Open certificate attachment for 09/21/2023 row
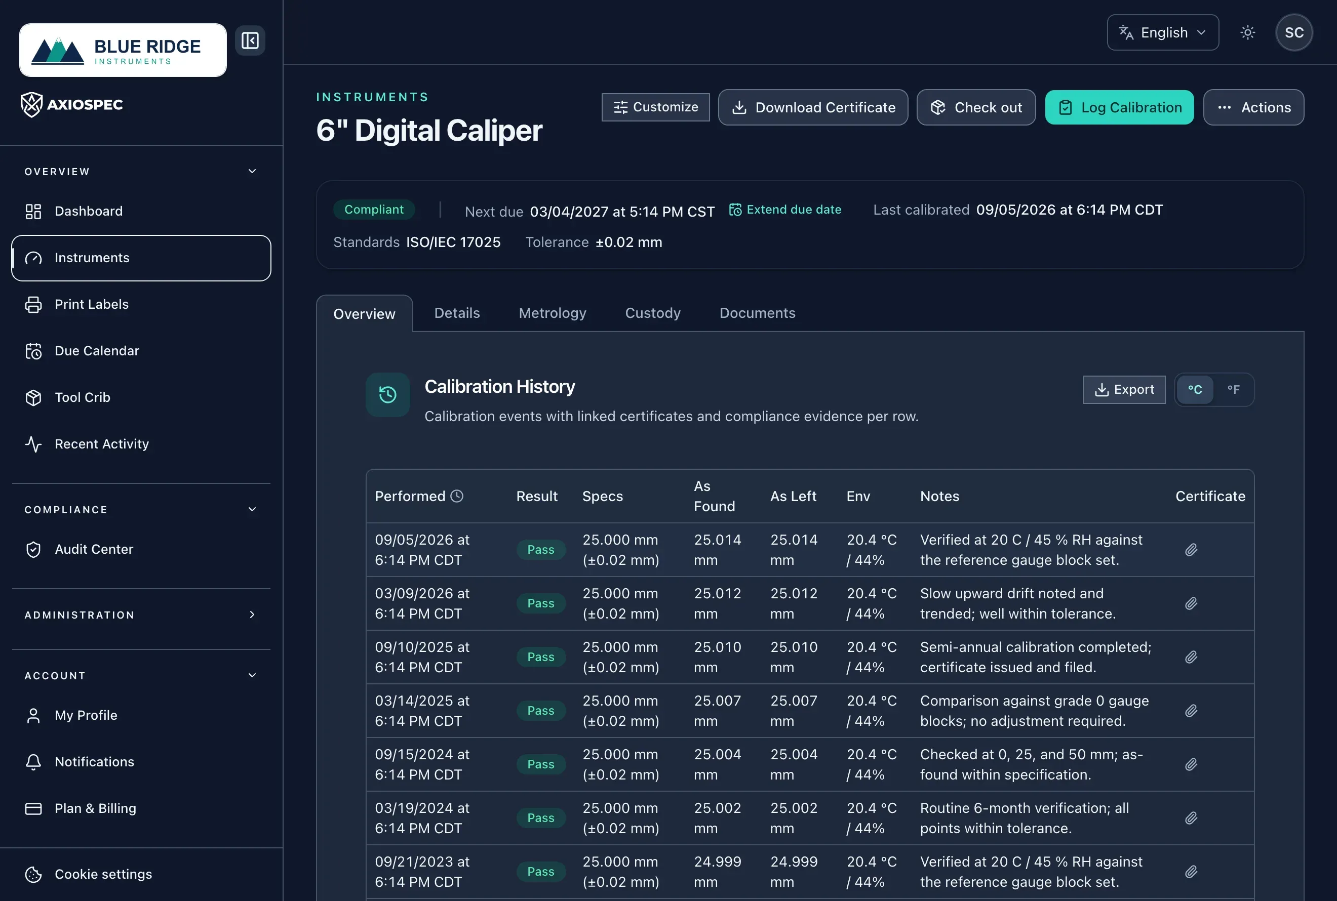The width and height of the screenshot is (1337, 901). [x=1191, y=872]
